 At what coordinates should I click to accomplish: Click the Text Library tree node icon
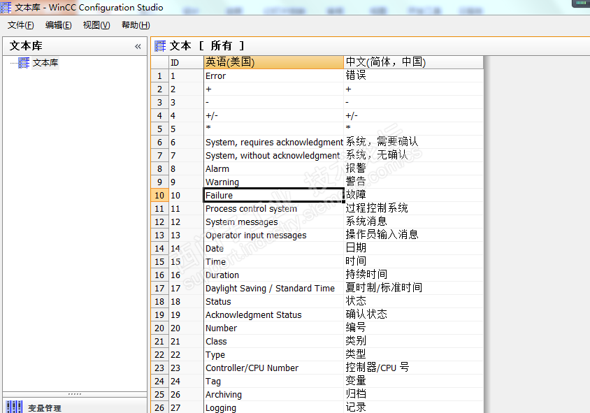pyautogui.click(x=24, y=63)
